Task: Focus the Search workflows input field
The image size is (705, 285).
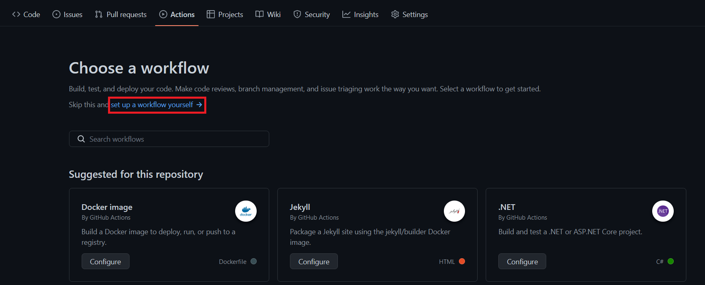Action: click(175, 139)
